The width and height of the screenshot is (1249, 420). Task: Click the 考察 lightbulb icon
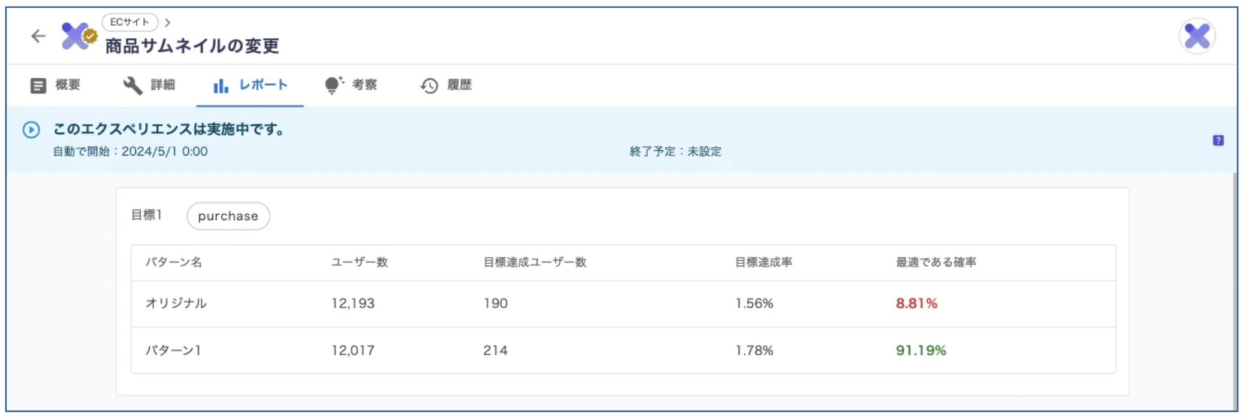[333, 86]
